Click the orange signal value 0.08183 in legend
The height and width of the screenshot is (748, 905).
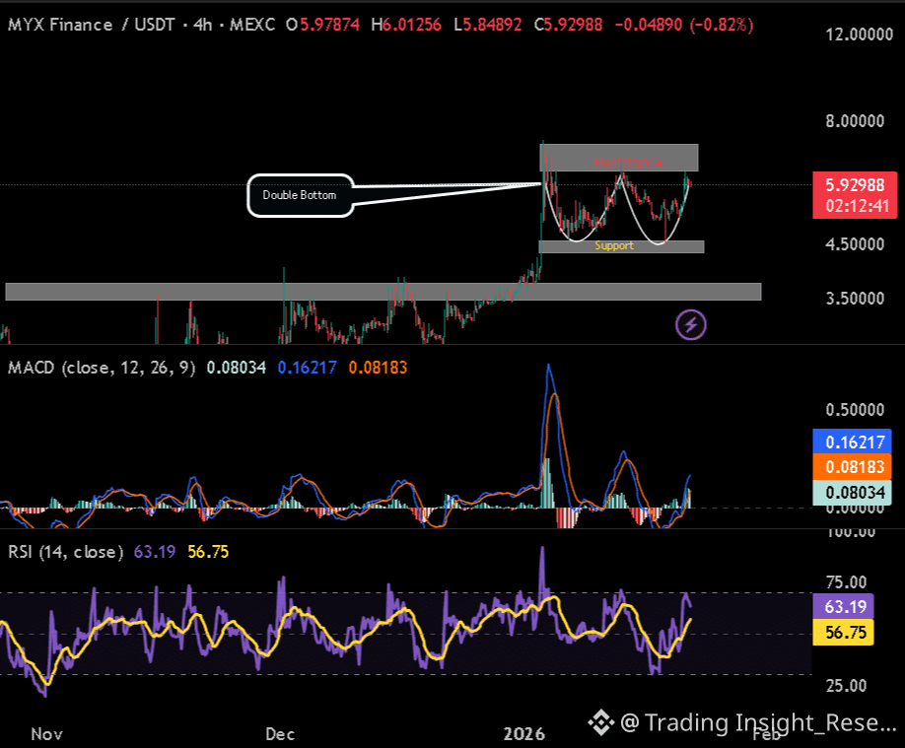378,368
